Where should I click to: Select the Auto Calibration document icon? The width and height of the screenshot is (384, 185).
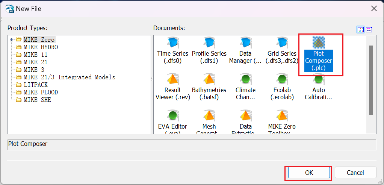318,79
